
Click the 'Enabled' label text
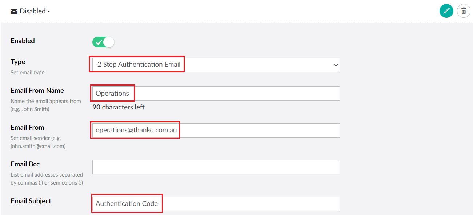click(x=23, y=41)
